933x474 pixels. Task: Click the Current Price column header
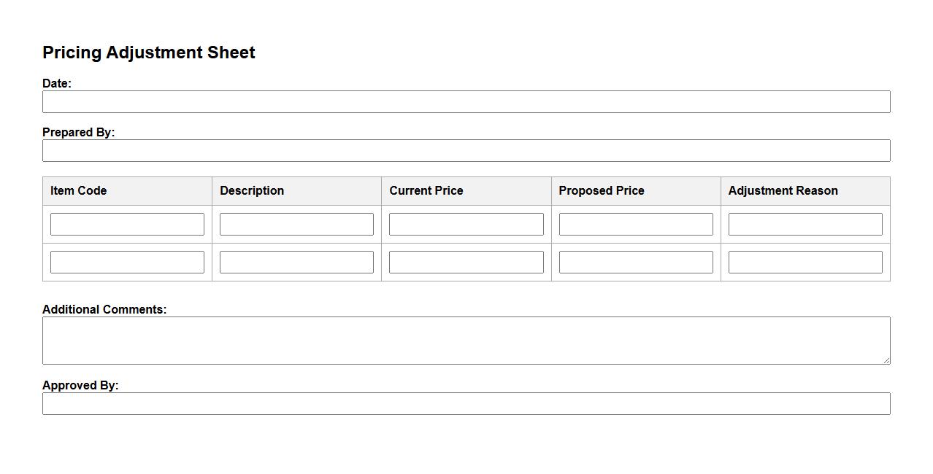(426, 191)
